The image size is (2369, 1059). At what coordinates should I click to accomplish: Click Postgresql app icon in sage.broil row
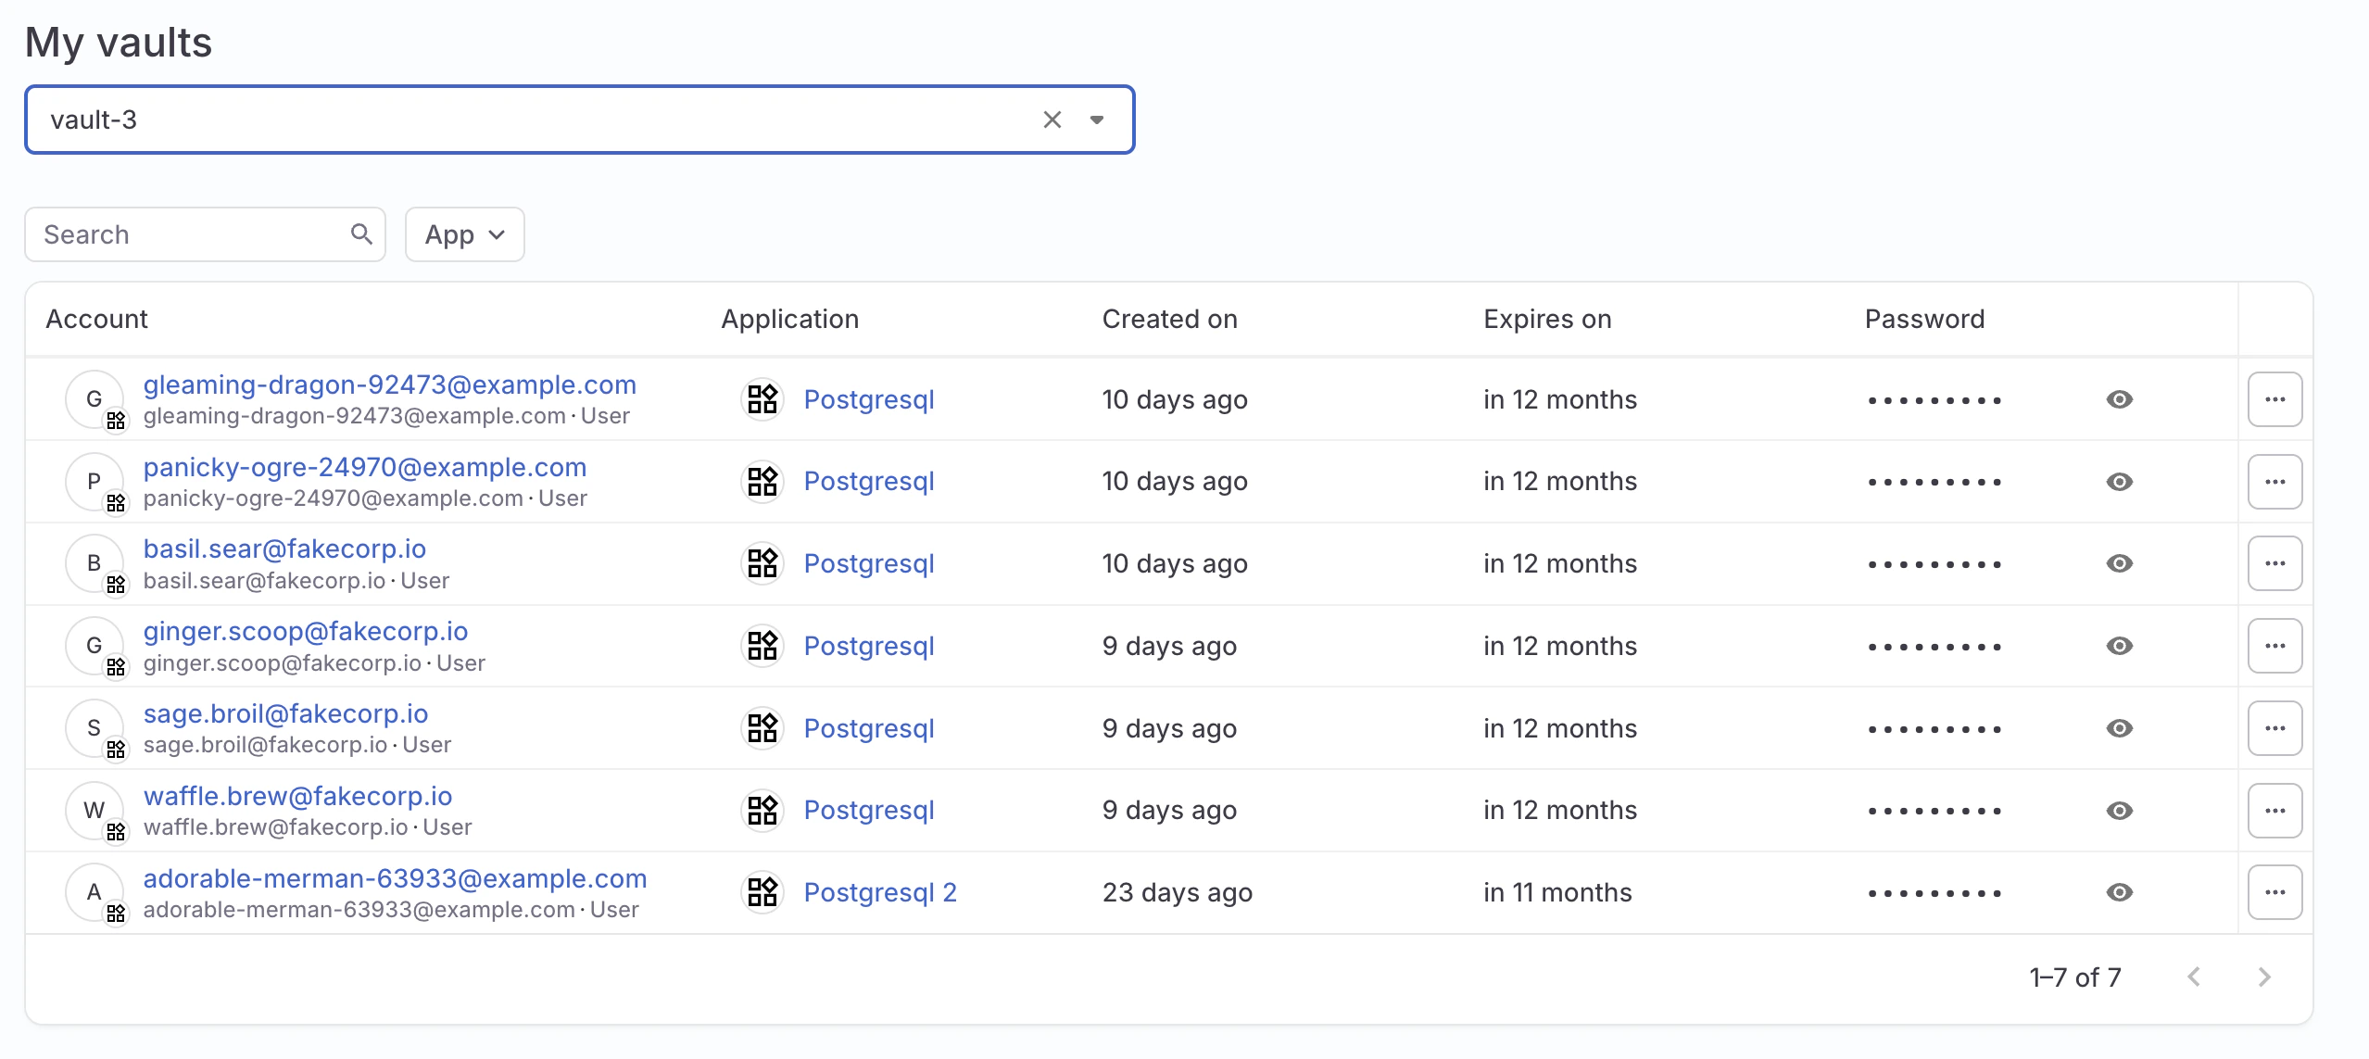(762, 728)
